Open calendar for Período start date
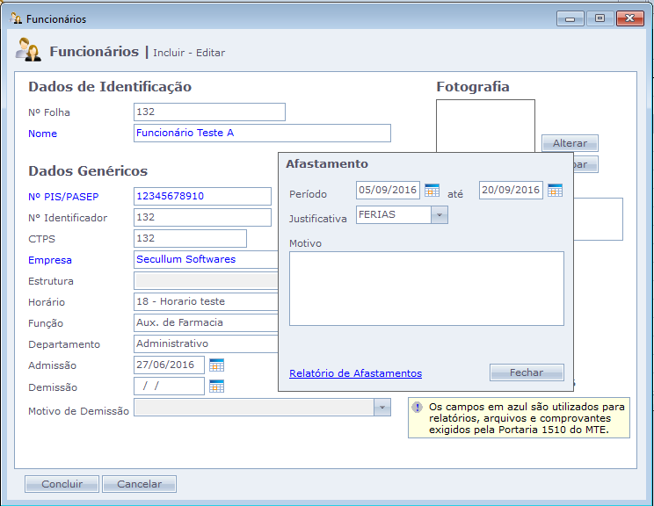 pyautogui.click(x=432, y=191)
